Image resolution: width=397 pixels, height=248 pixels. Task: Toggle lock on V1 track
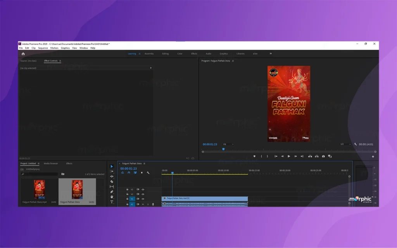tap(127, 199)
